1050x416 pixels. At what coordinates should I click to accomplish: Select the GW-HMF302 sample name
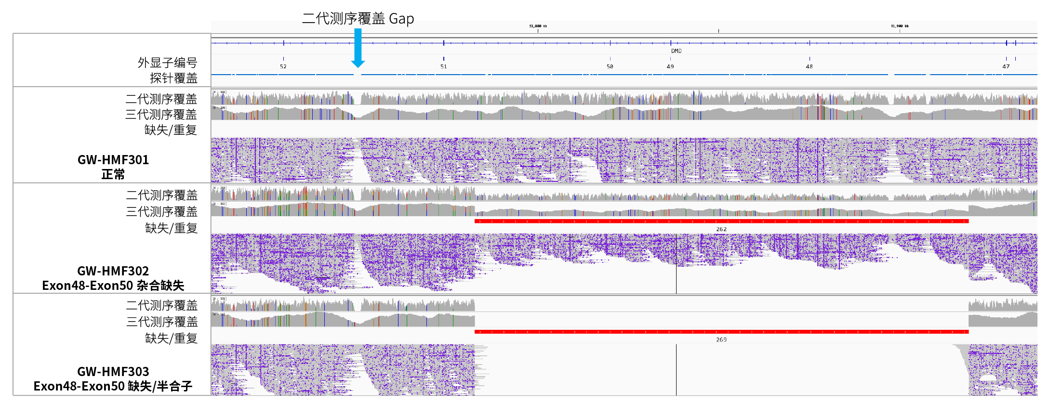(x=113, y=271)
